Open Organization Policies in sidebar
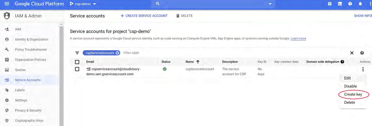The image size is (372, 126). tap(30, 60)
